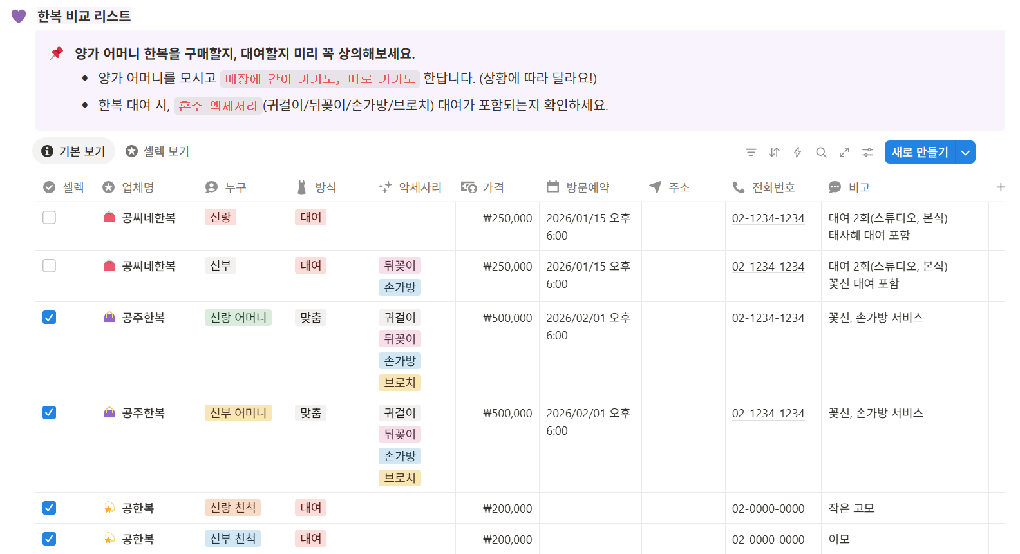Viewport: 1020px width, 554px height.
Task: Click the 악세사리 column header sparkle icon
Action: [x=385, y=187]
